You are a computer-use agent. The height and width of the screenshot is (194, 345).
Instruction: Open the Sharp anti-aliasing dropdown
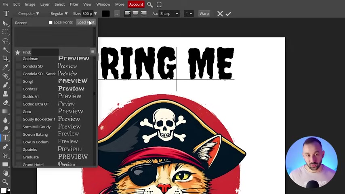(x=169, y=14)
